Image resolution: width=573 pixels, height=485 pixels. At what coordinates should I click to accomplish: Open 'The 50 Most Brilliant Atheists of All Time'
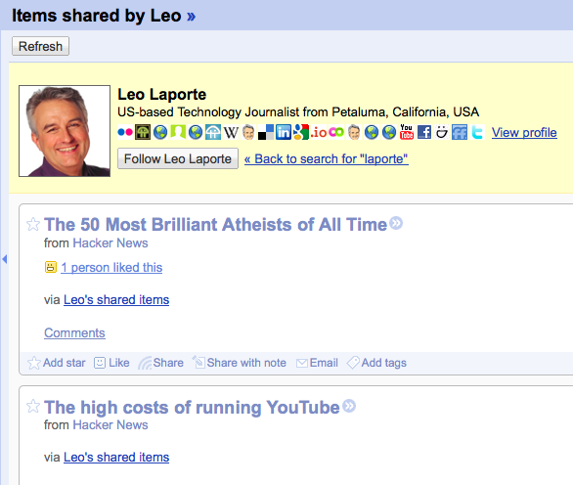(x=215, y=224)
